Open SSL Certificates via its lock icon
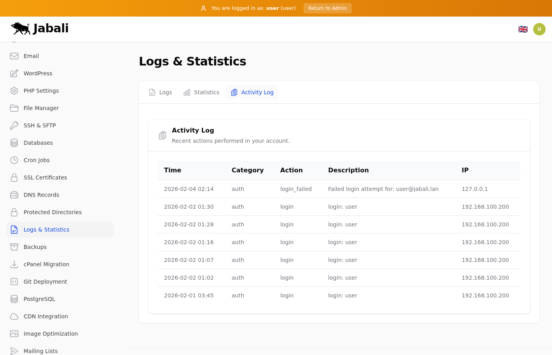This screenshot has height=355, width=552. click(14, 177)
